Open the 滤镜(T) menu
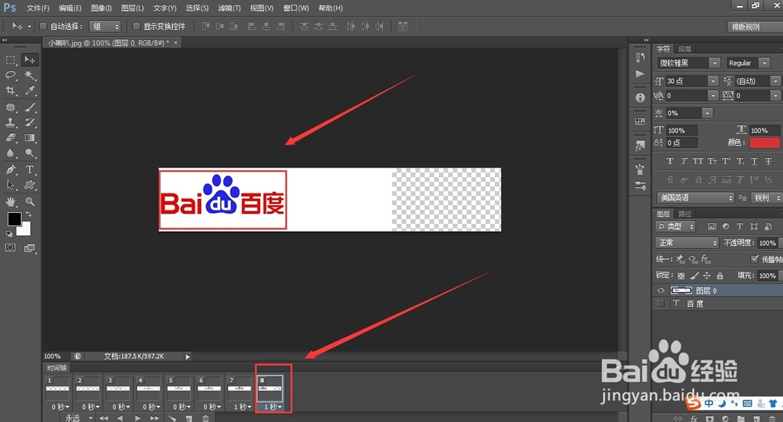Screen dimensions: 783x422 pyautogui.click(x=229, y=8)
